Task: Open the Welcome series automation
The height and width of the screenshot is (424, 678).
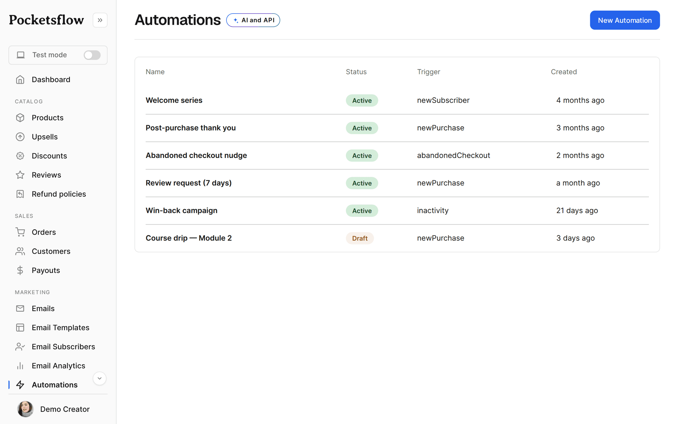Action: pos(174,100)
